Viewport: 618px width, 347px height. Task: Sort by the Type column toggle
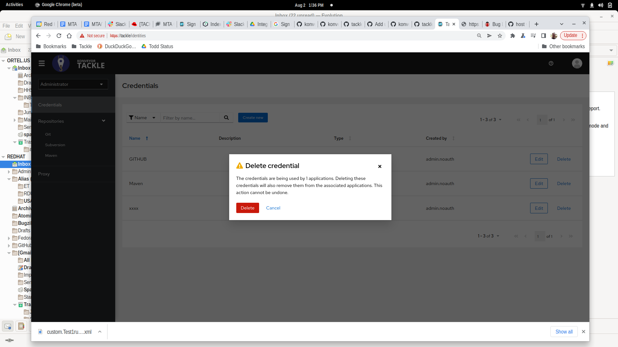(x=343, y=138)
